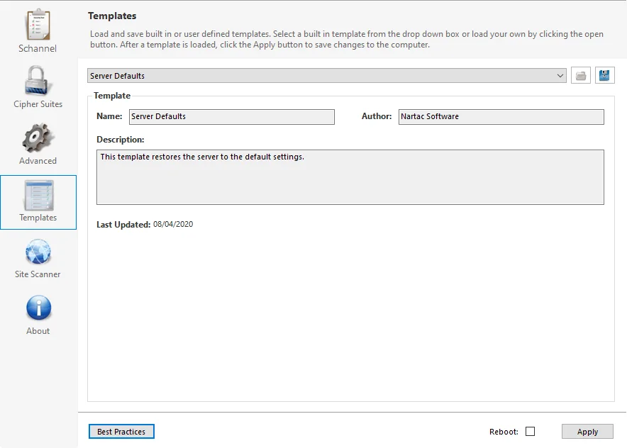Click the Reboot label text
627x448 pixels.
tap(504, 432)
